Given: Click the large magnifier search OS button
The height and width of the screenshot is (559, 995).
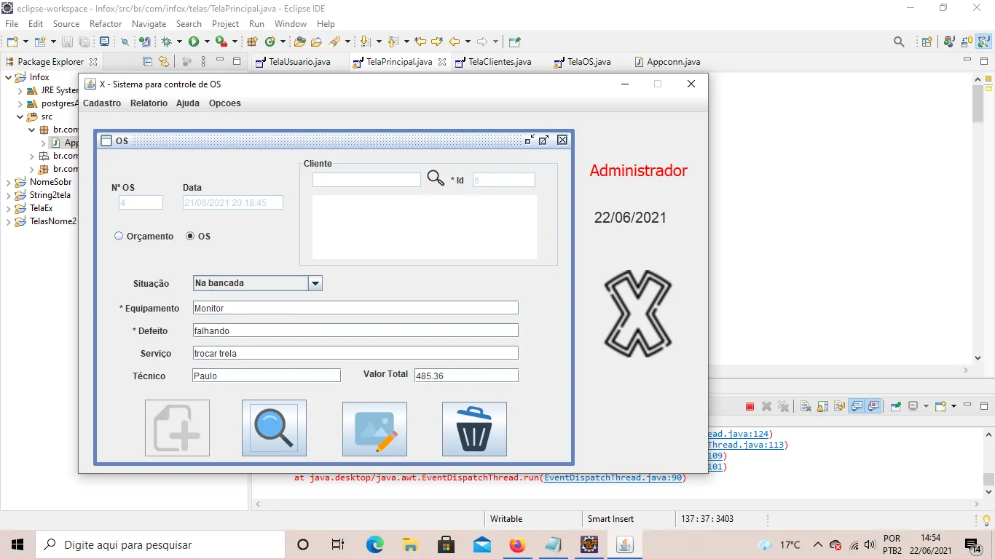Looking at the screenshot, I should (274, 428).
